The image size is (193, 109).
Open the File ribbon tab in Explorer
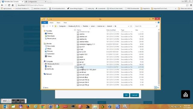pos(45,23)
